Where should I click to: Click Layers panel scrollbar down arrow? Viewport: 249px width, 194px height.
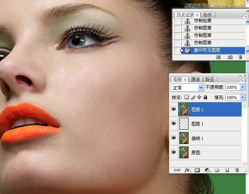pos(244,163)
